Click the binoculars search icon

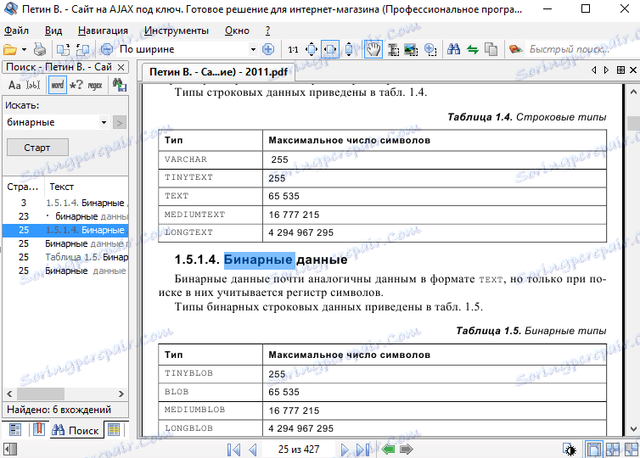(453, 49)
